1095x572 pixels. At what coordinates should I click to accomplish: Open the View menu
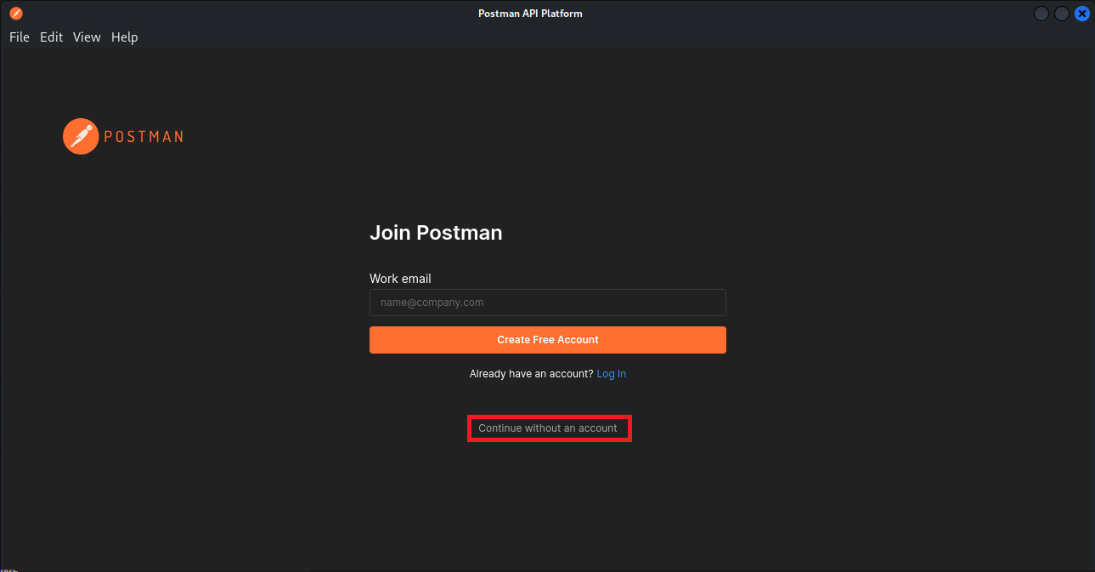tap(87, 37)
